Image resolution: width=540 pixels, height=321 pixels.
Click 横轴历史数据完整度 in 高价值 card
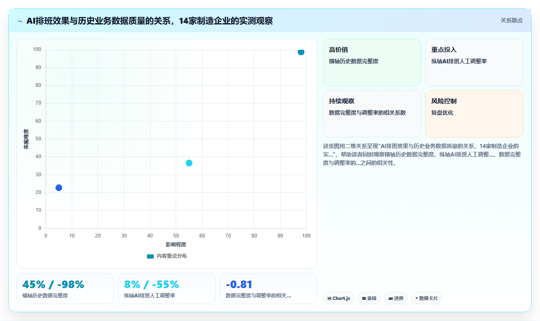click(x=354, y=61)
